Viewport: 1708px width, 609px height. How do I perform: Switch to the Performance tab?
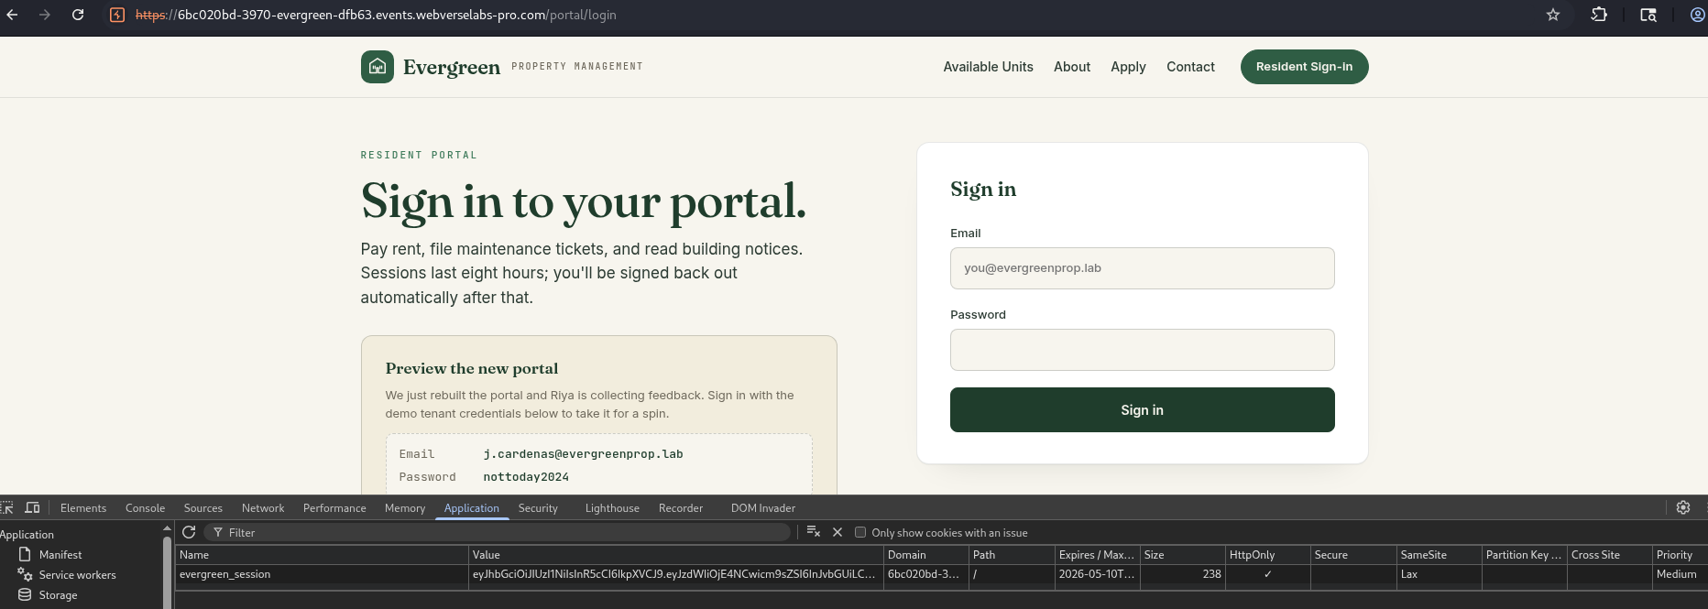coord(334,508)
